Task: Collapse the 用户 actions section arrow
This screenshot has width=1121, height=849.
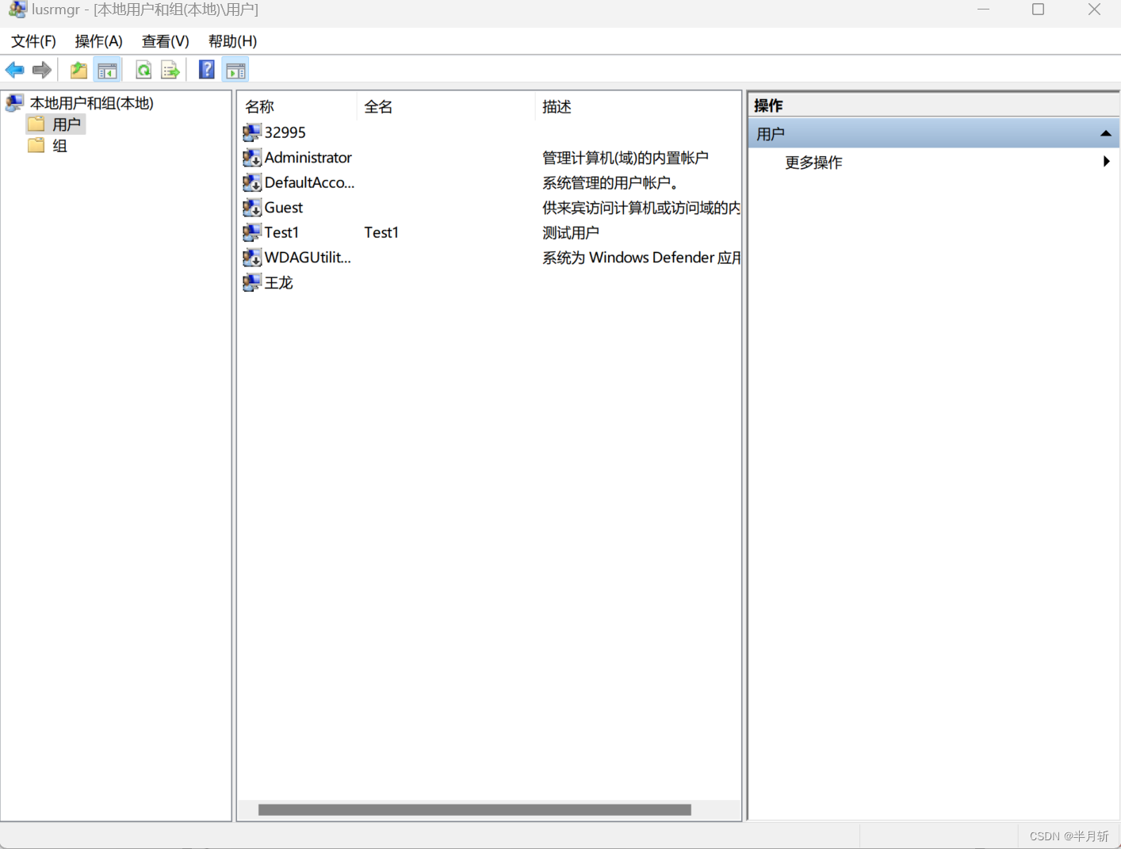Action: [x=1105, y=133]
